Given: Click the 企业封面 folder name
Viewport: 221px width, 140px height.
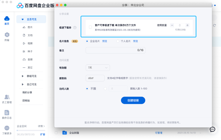Looking at the screenshot, I should 74,133.
